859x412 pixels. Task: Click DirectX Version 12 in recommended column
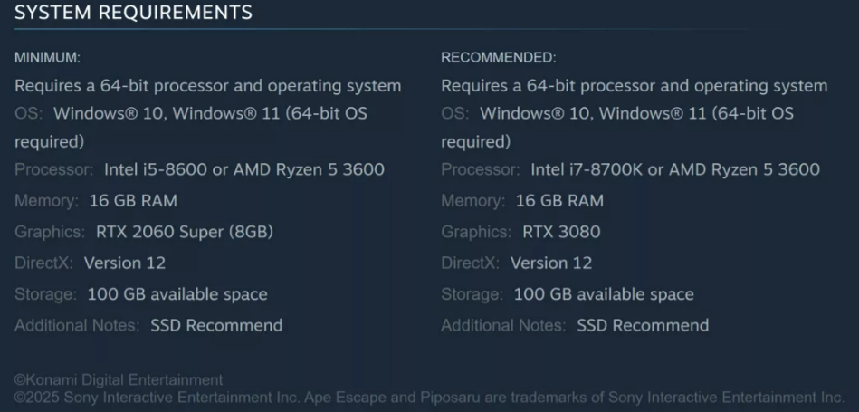[551, 263]
